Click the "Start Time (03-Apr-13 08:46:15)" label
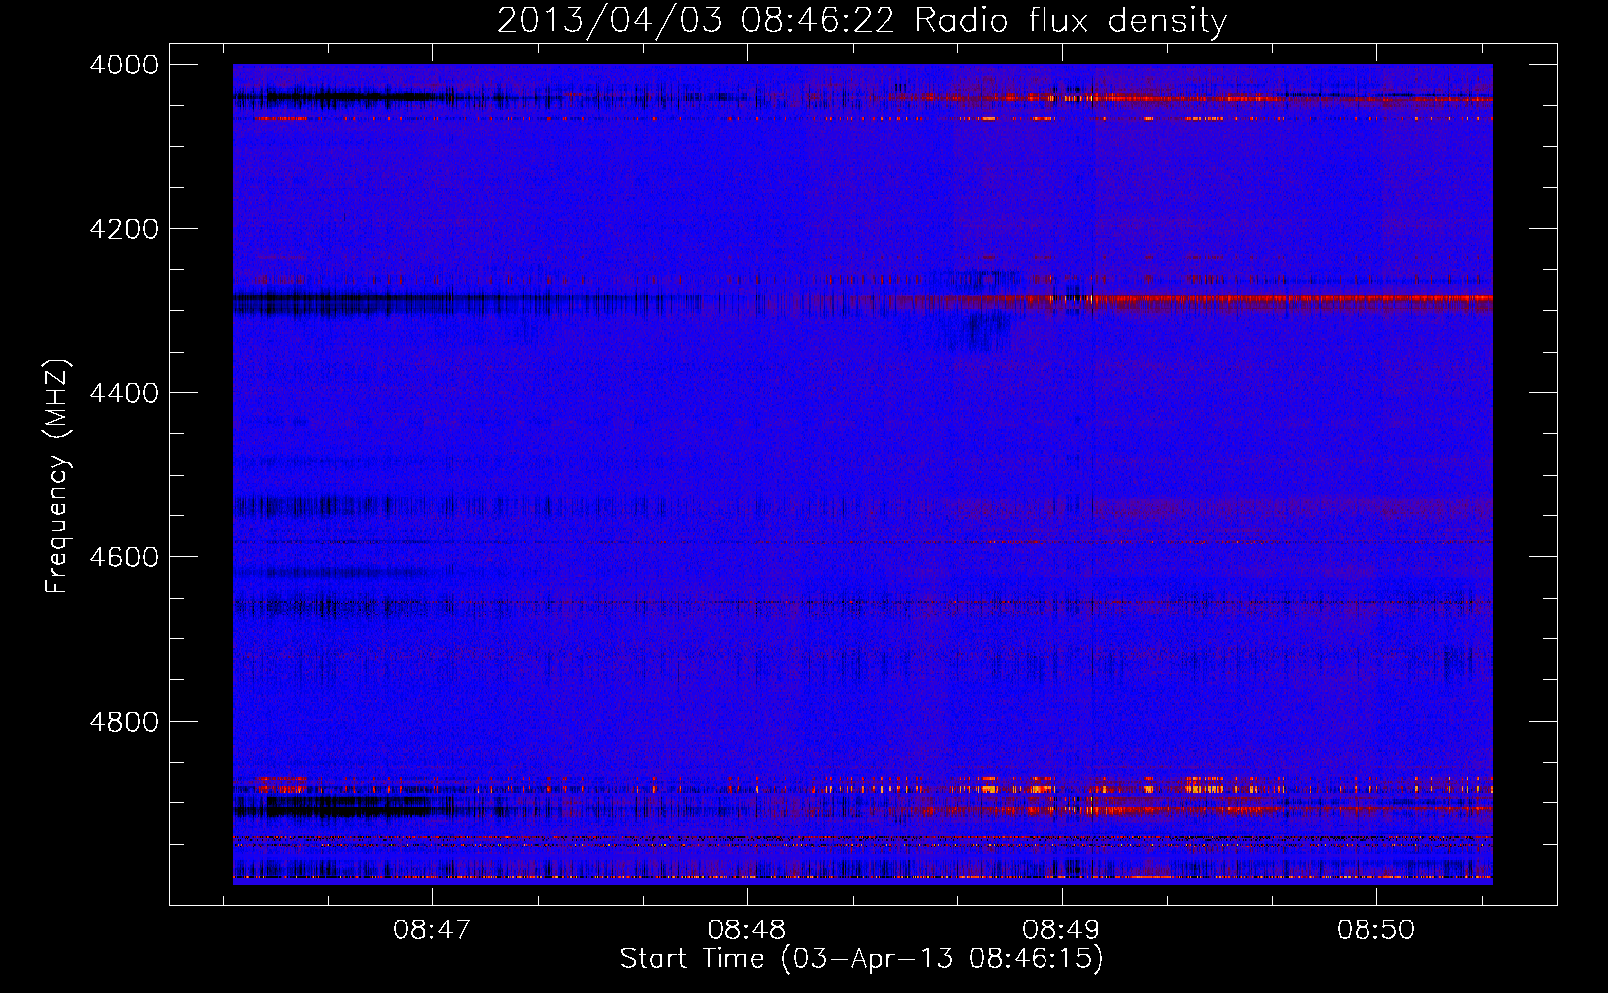 point(862,959)
